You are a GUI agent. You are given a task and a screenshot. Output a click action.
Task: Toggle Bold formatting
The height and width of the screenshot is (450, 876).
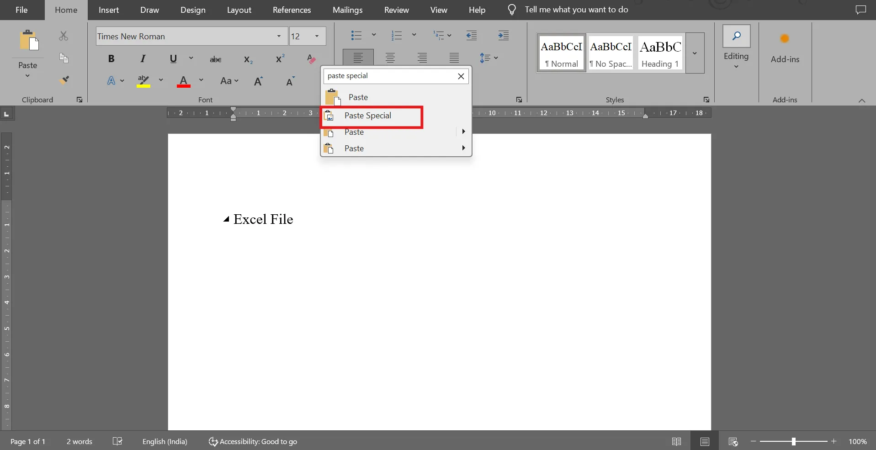click(111, 58)
